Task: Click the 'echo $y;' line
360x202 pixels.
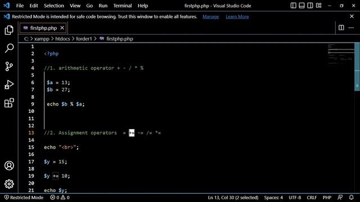Action: click(x=55, y=190)
